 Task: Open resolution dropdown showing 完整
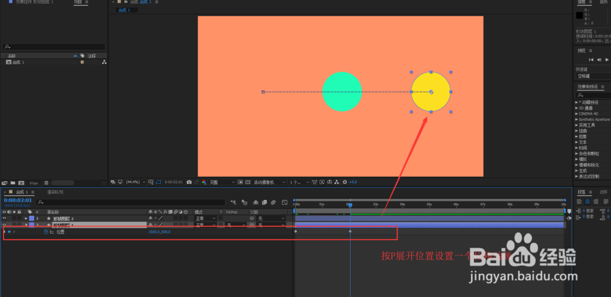click(222, 182)
